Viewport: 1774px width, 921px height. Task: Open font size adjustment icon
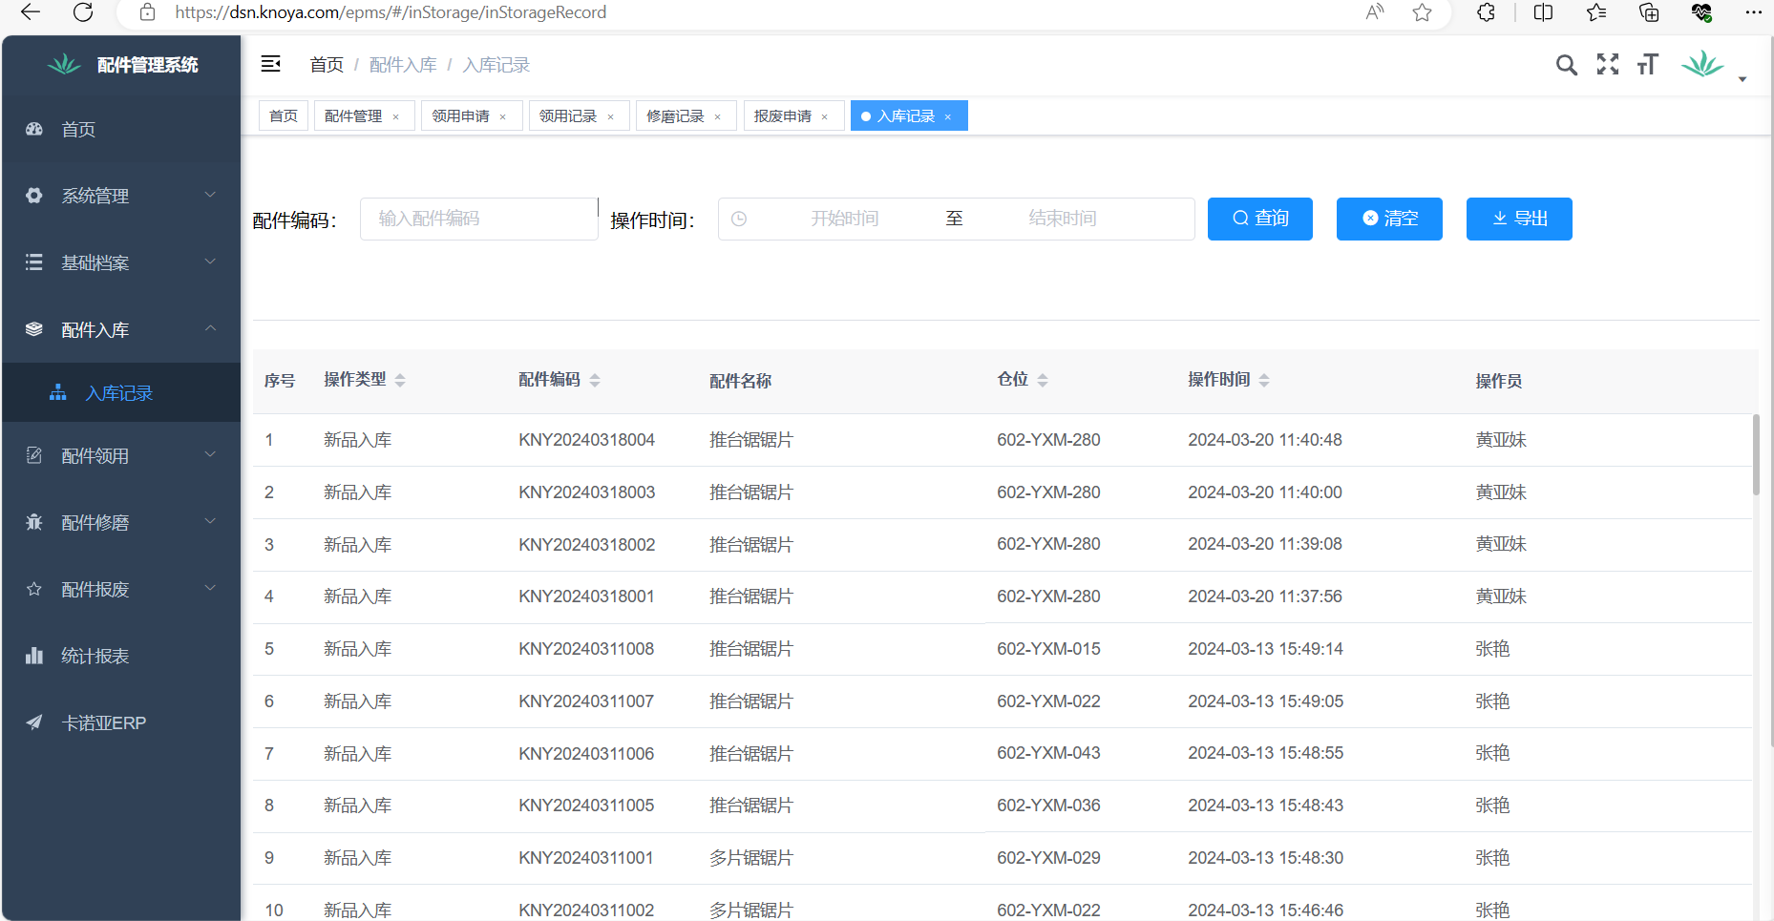tap(1648, 64)
